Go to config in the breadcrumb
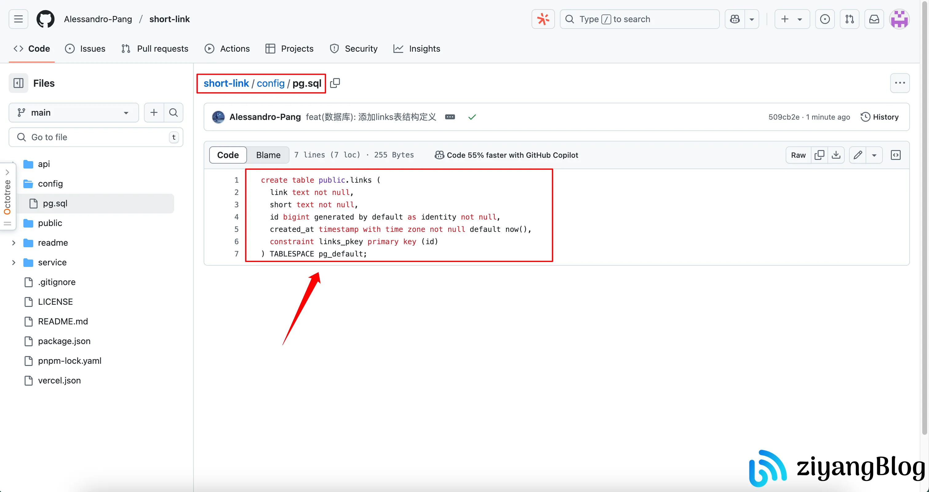Screen dimensions: 929x492 point(270,83)
